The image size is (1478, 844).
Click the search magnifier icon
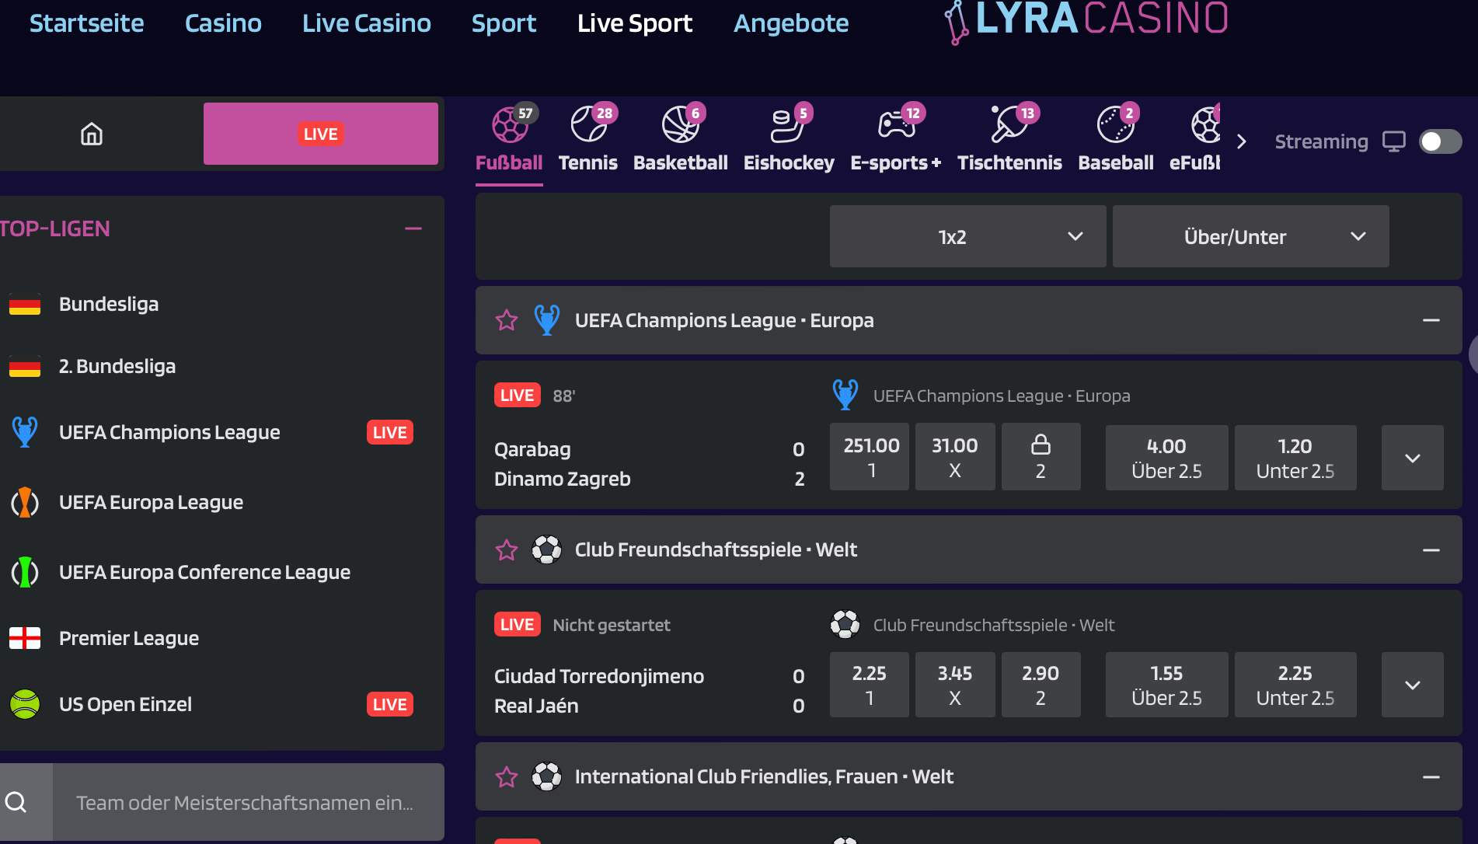click(x=16, y=802)
